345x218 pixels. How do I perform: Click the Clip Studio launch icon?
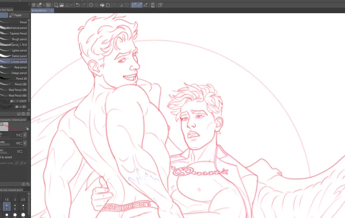point(40,5)
